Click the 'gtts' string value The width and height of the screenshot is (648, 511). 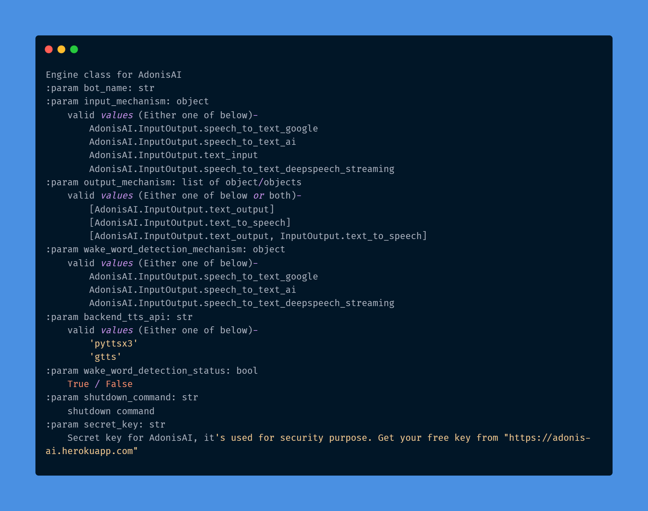point(105,357)
